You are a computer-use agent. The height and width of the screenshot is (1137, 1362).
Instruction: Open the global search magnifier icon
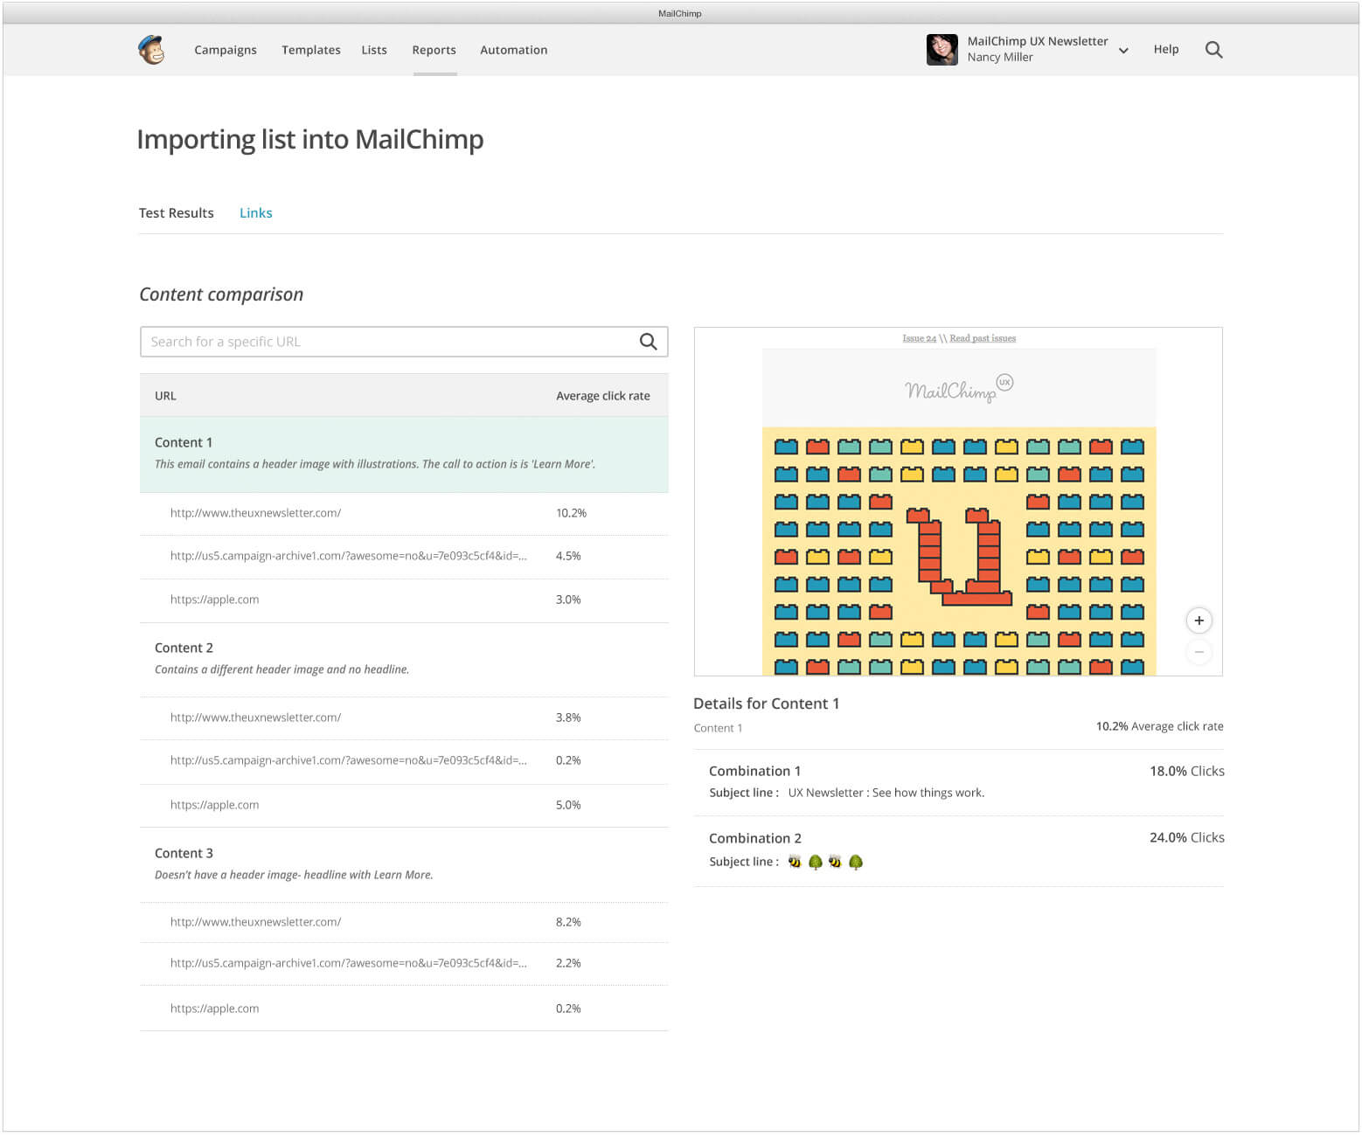pyautogui.click(x=1213, y=50)
